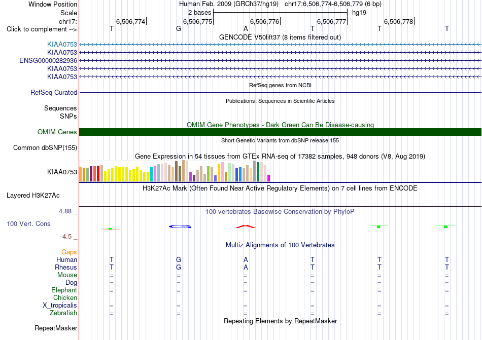Image resolution: width=482 pixels, height=340 pixels.
Task: Click the 6,506,777 position marker
Action: pos(332,21)
